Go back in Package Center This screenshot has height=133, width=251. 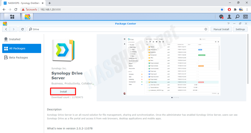[x=6, y=29]
